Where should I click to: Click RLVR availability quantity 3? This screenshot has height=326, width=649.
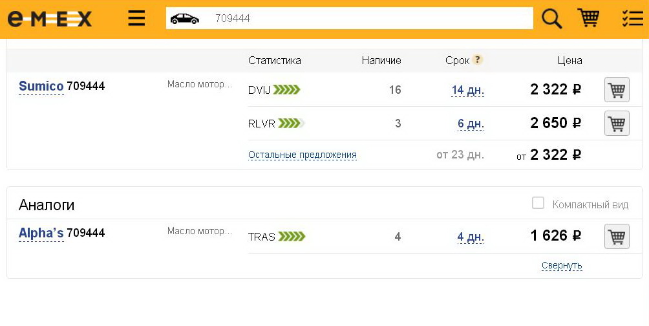[x=398, y=124]
